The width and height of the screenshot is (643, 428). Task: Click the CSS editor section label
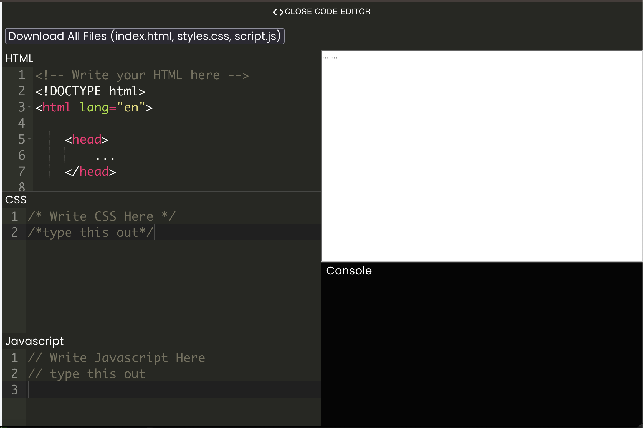[x=16, y=200]
